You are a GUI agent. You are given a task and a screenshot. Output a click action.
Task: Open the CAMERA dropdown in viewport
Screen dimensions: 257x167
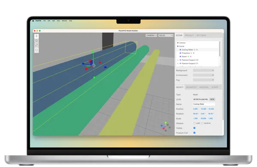click(151, 36)
